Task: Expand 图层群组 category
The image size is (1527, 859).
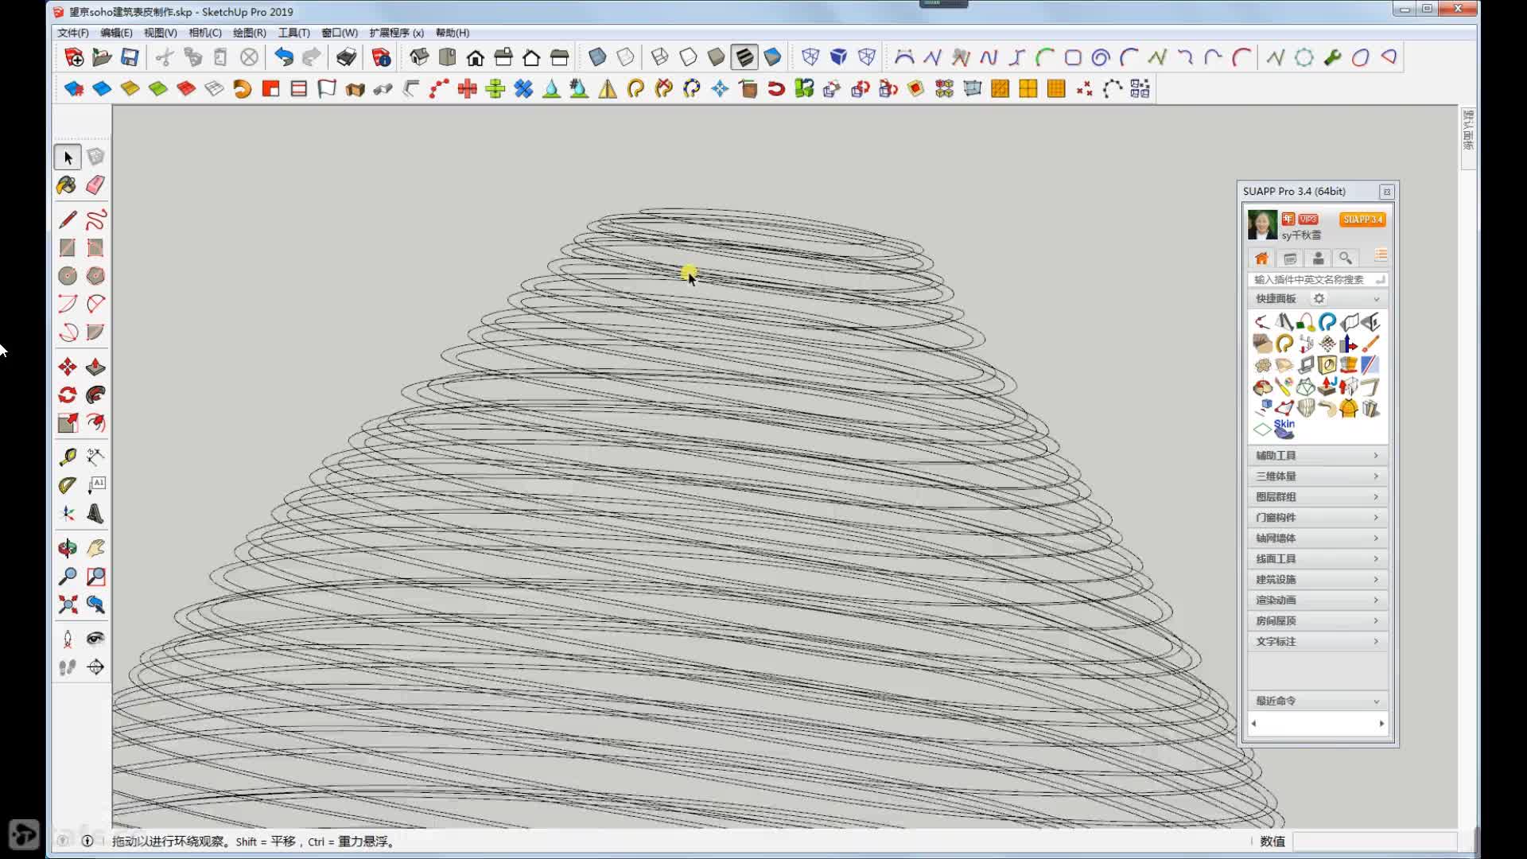Action: point(1318,496)
